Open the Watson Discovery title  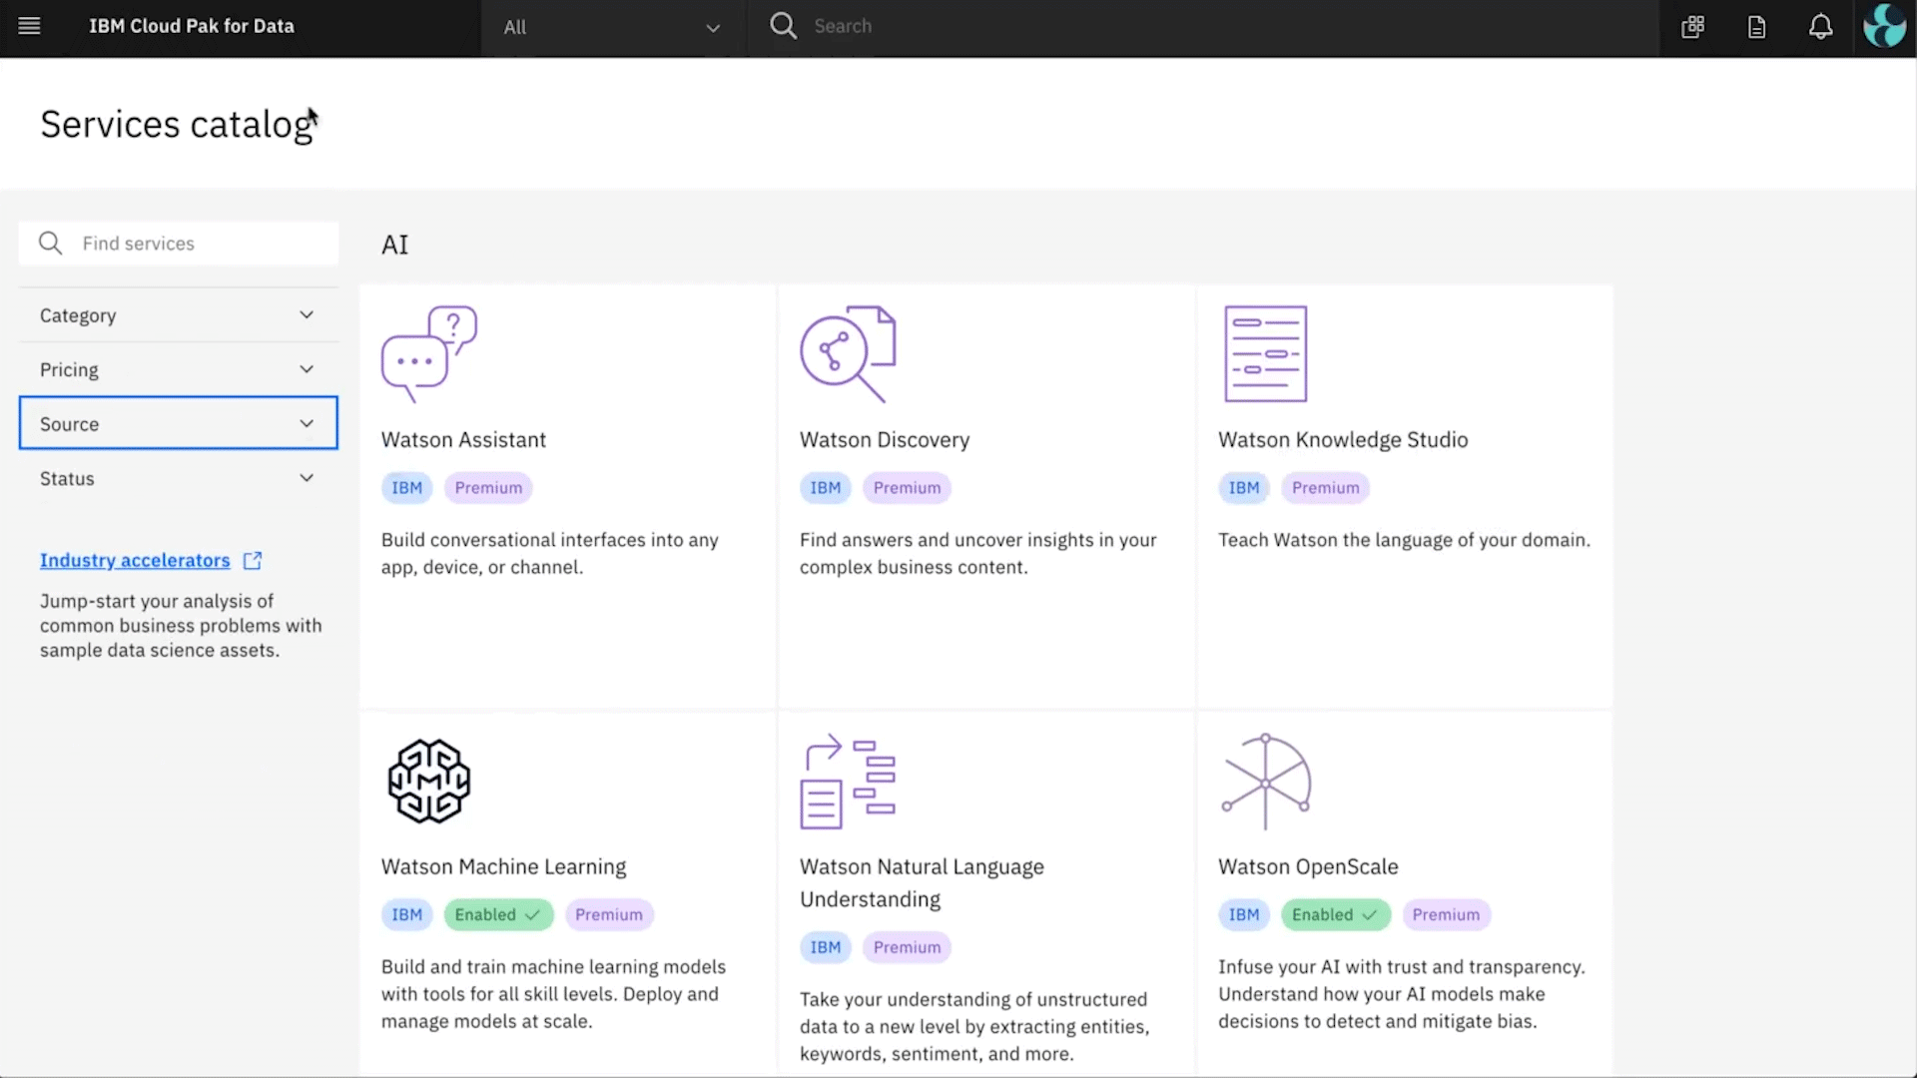tap(885, 440)
